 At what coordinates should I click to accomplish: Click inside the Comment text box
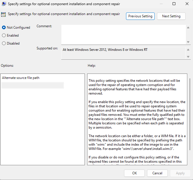coord(123,35)
